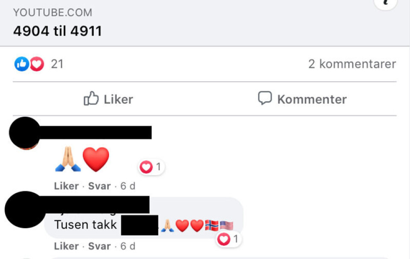Click the first commenter's redacted name
Viewport: 410px width, 259px height.
tap(95, 132)
